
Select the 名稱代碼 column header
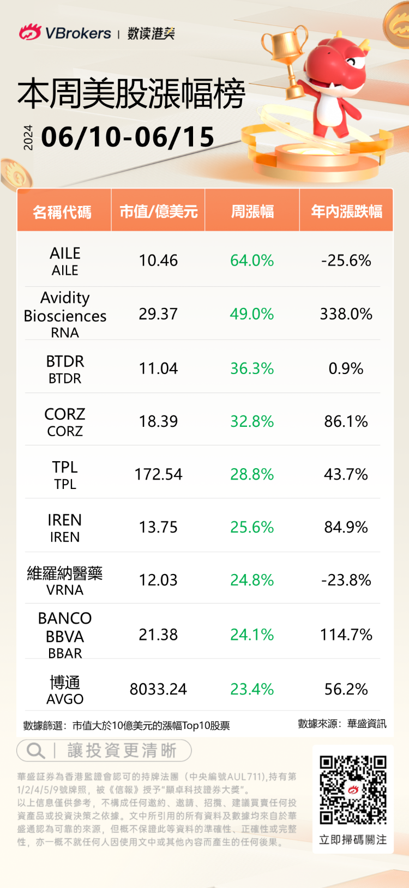point(62,212)
